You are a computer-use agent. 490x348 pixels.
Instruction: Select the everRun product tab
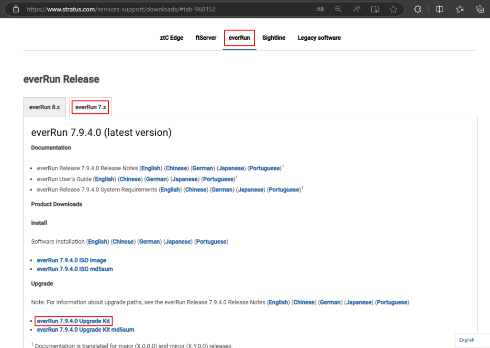pos(239,38)
